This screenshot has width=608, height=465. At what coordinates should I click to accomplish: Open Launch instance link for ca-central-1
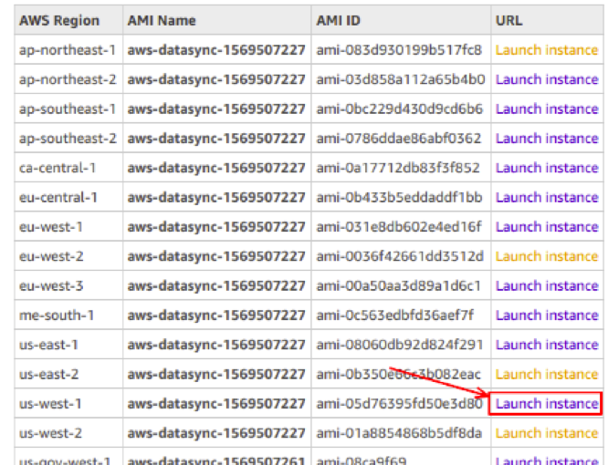547,168
